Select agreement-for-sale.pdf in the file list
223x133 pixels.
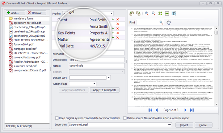25,23
